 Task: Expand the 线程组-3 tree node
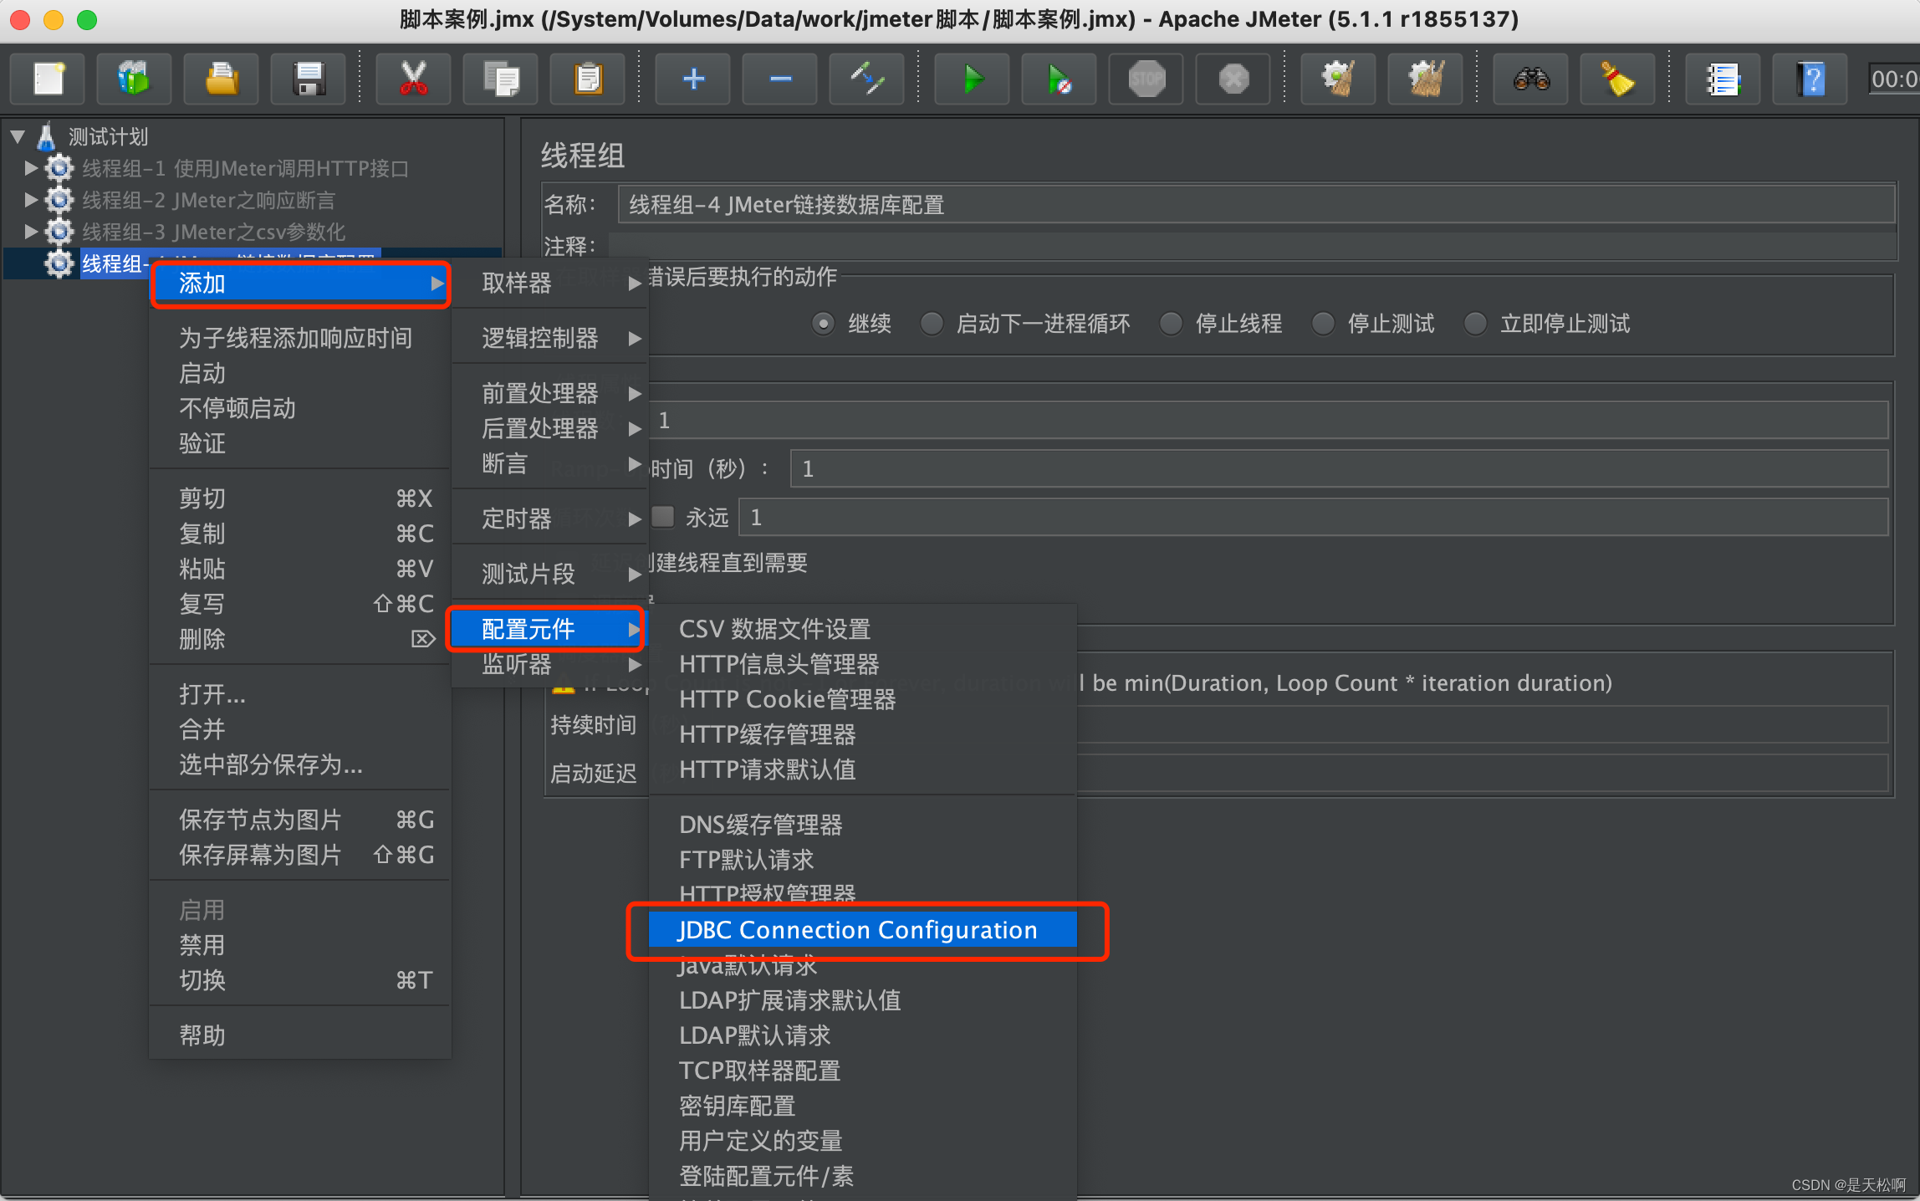(x=31, y=232)
